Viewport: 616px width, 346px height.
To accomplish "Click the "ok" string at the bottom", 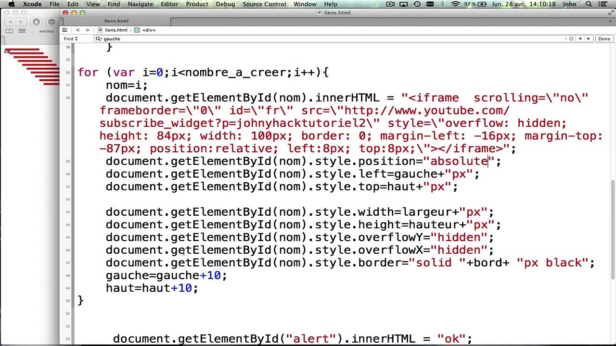I will pos(451,339).
